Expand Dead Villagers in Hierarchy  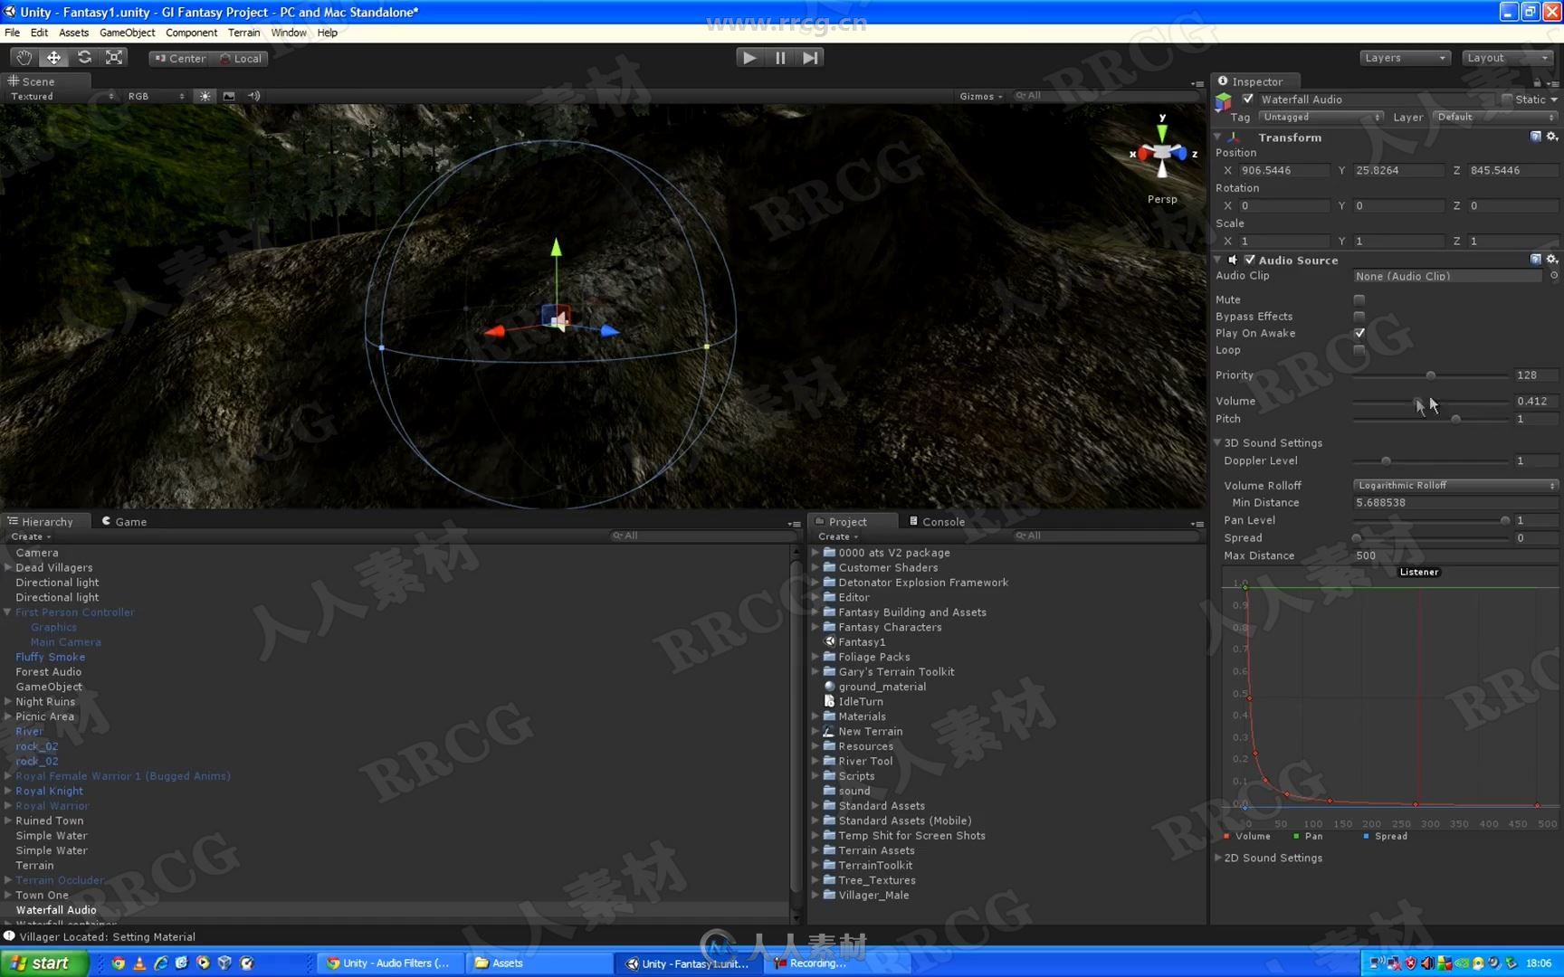(x=8, y=567)
